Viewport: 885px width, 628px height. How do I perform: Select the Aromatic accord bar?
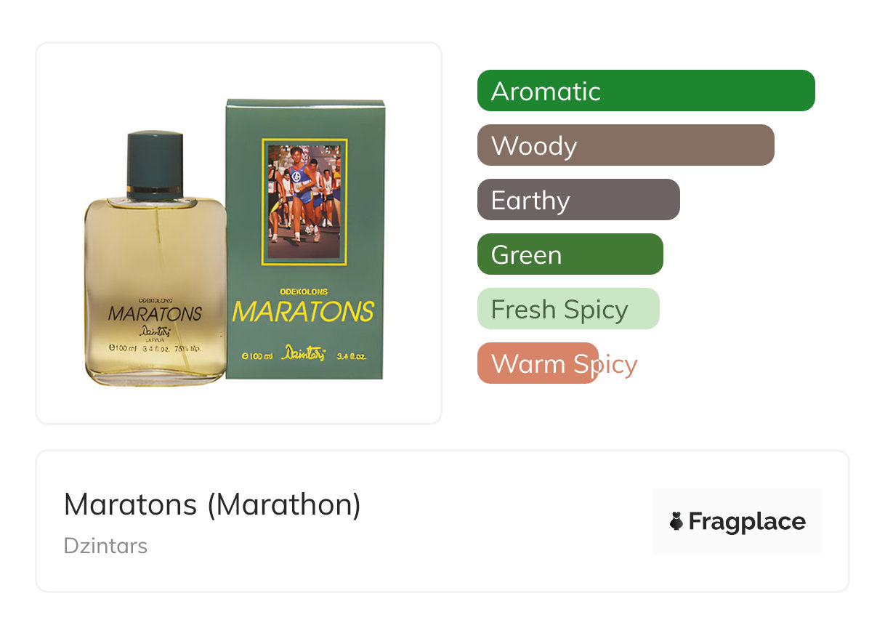[x=646, y=91]
